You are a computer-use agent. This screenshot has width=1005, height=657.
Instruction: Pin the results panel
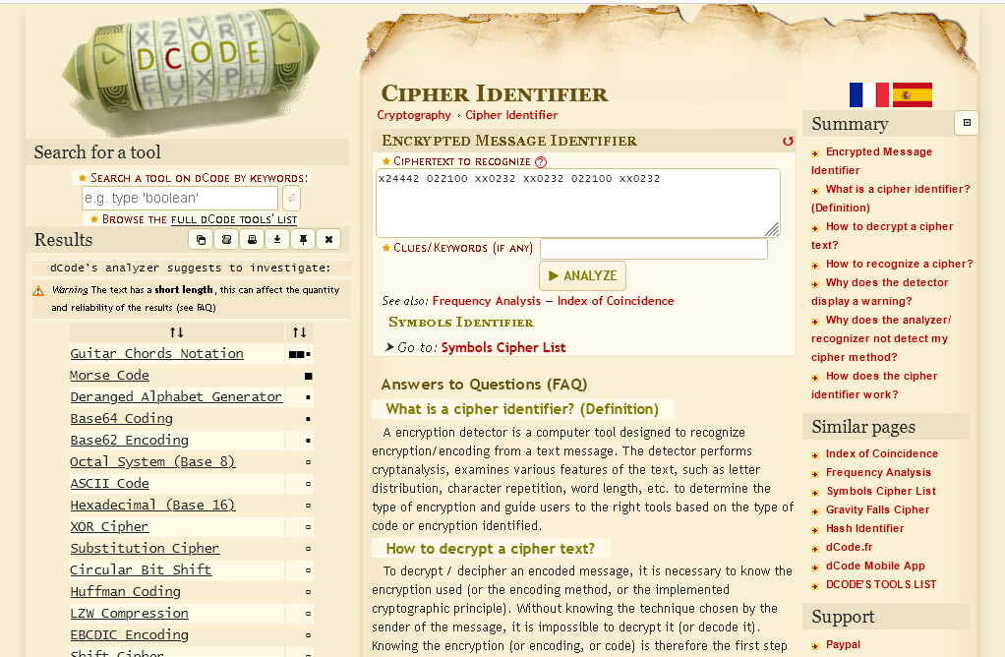(x=303, y=239)
